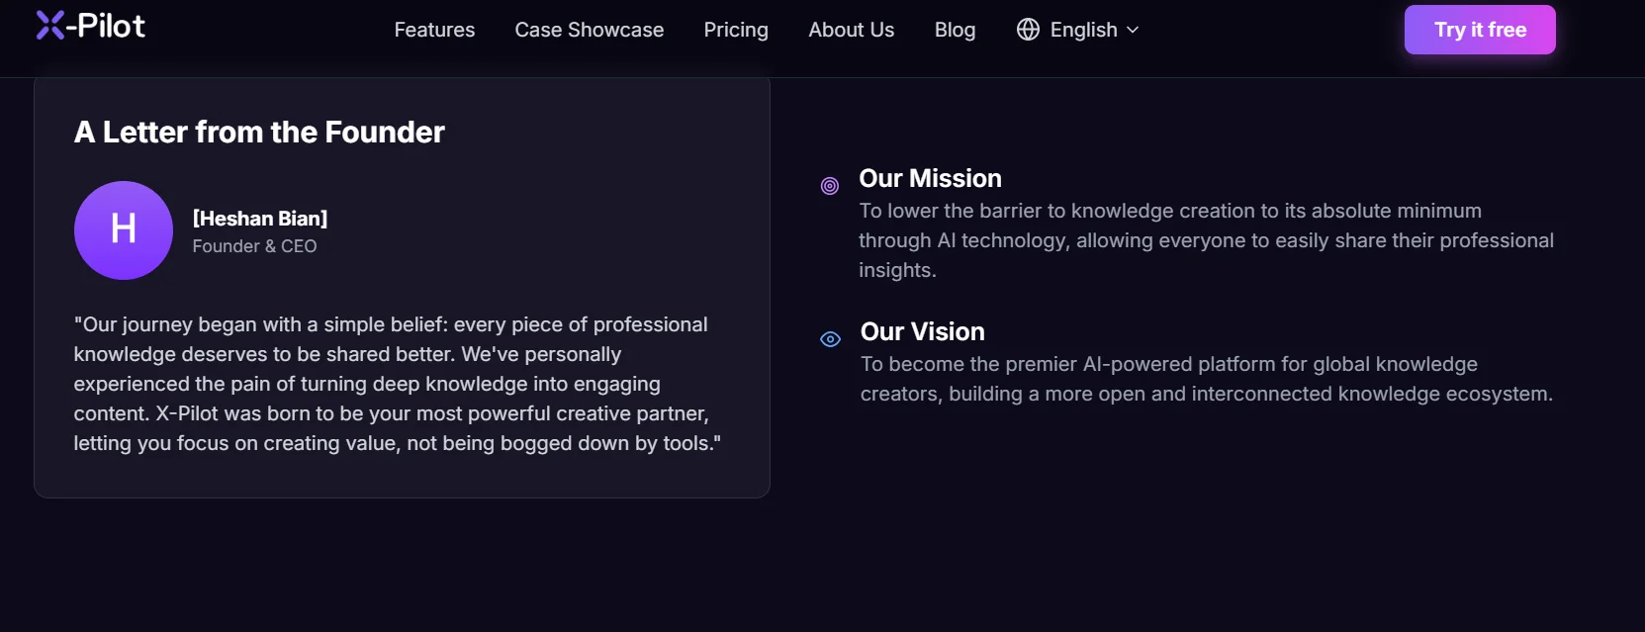The height and width of the screenshot is (632, 1645).
Task: Click the Founder & CEO subtitle
Action: click(x=254, y=246)
